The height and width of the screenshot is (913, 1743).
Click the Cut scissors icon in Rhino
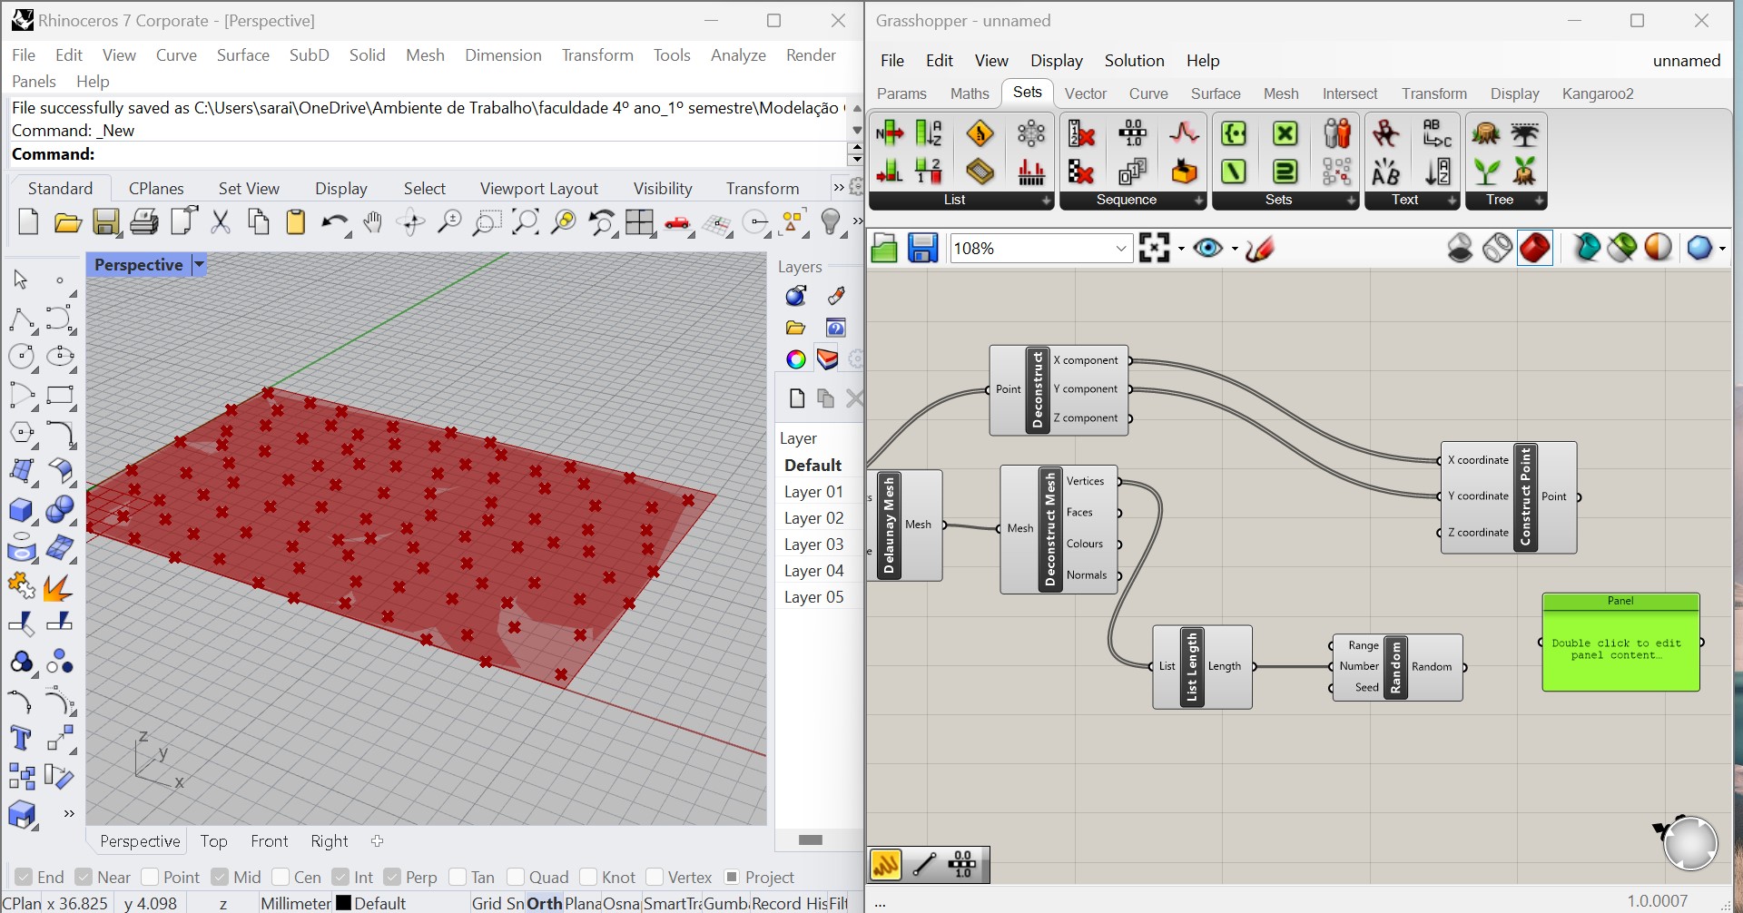tap(221, 222)
